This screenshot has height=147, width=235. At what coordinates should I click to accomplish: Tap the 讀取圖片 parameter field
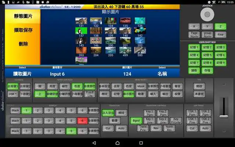(22, 74)
